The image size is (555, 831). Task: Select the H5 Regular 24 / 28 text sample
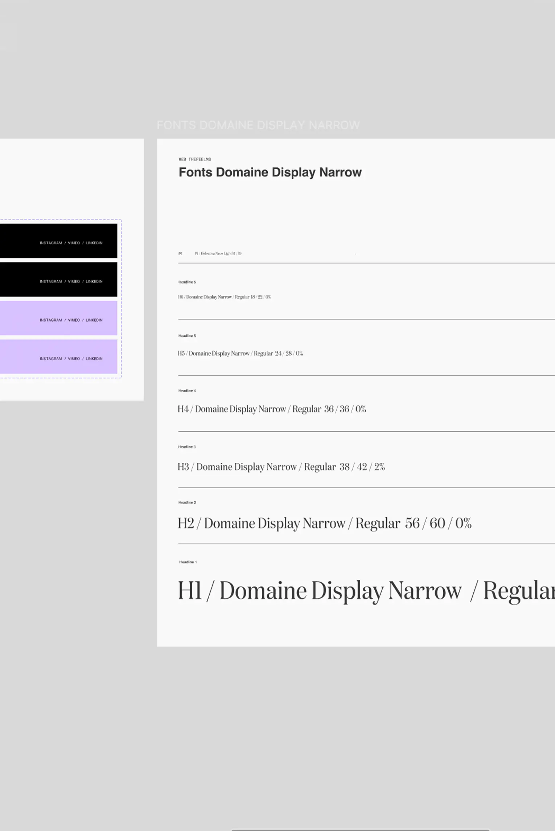pos(240,353)
